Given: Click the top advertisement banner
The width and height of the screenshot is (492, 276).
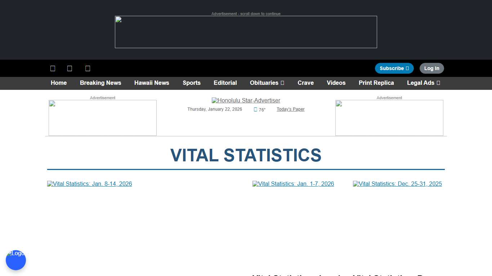Looking at the screenshot, I should [x=246, y=32].
